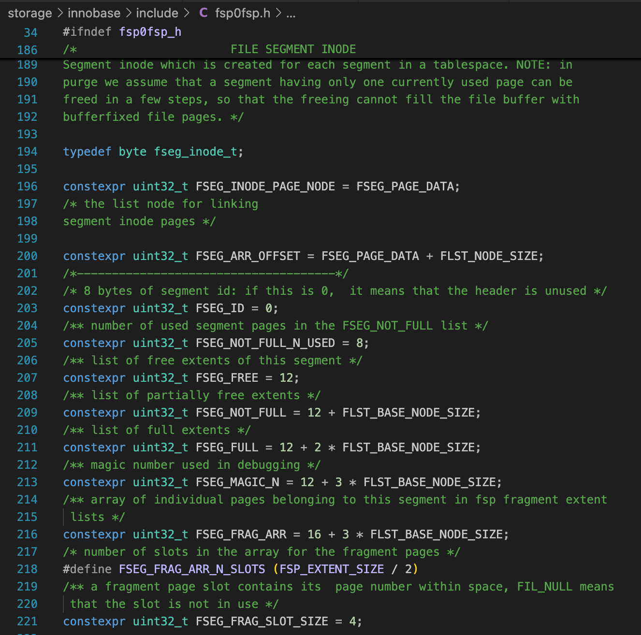Click line number 200 in the gutter
The image size is (641, 635).
point(27,256)
